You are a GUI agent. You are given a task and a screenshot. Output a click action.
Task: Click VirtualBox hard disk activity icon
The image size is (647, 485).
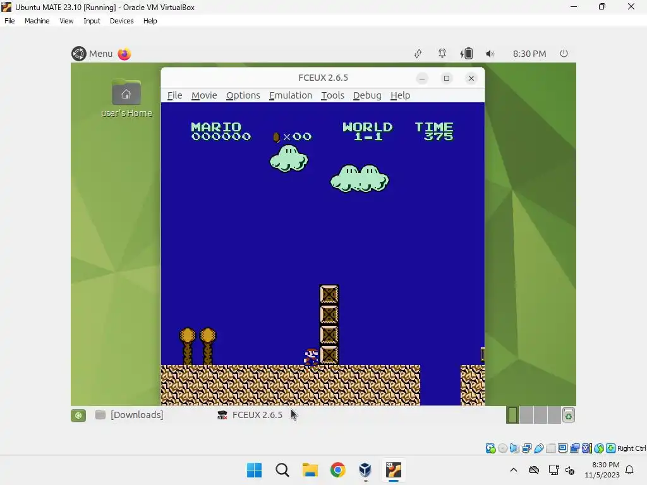tap(490, 448)
